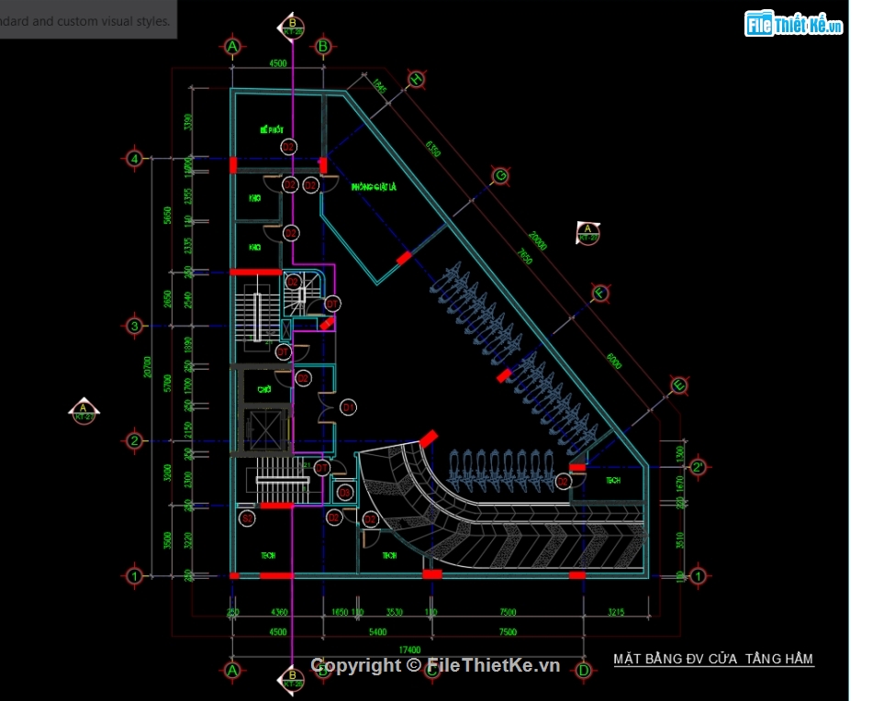
Task: Pick the 5650 dimension text
Action: [167, 216]
